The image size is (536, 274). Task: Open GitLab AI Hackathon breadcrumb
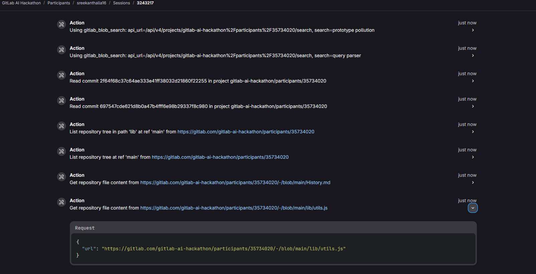pyautogui.click(x=21, y=3)
